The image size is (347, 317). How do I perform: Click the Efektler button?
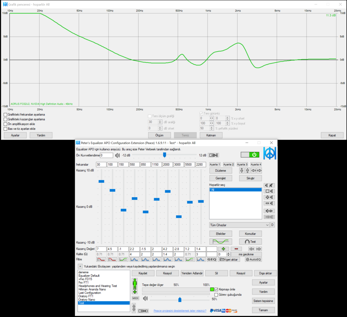pos(221,234)
